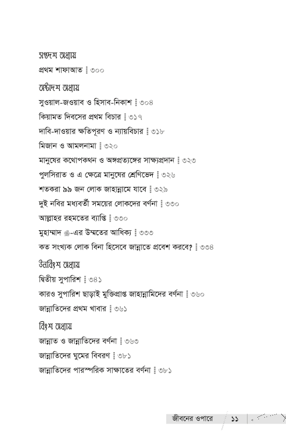Open সুওয়াল-জওয়াব ও হিসাব-নিকাশ entry
The height and width of the screenshot is (442, 286).
click(x=96, y=102)
